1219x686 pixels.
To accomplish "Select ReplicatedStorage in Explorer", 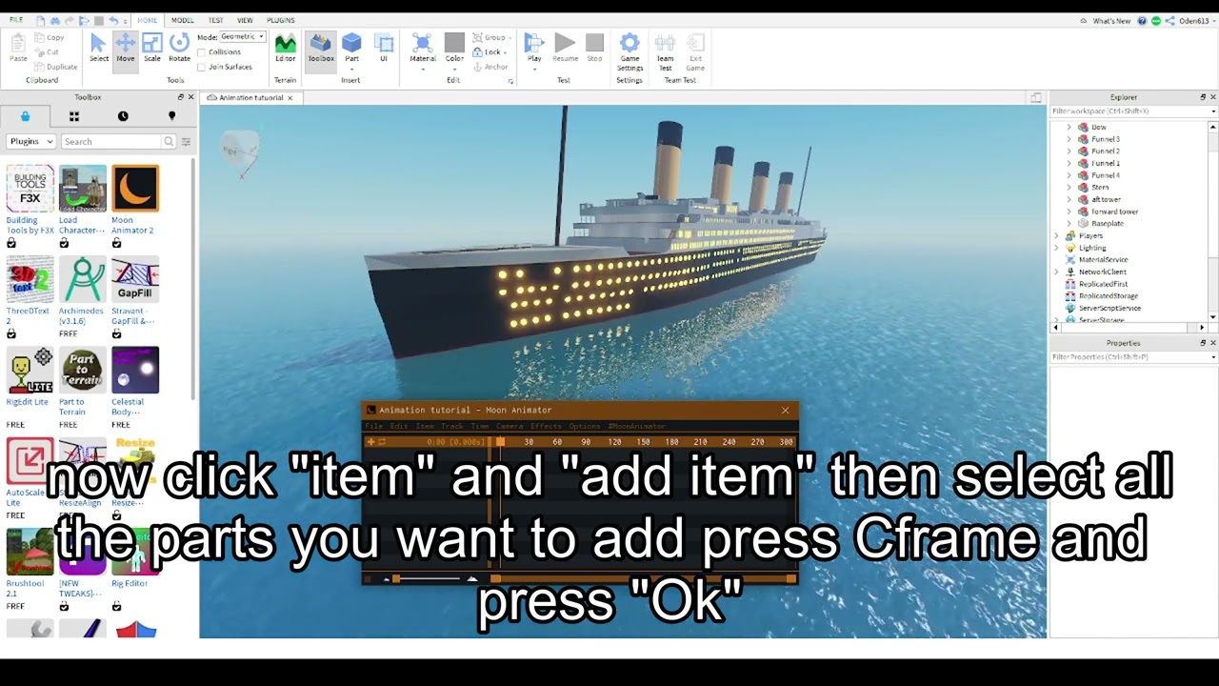I will tap(1109, 296).
